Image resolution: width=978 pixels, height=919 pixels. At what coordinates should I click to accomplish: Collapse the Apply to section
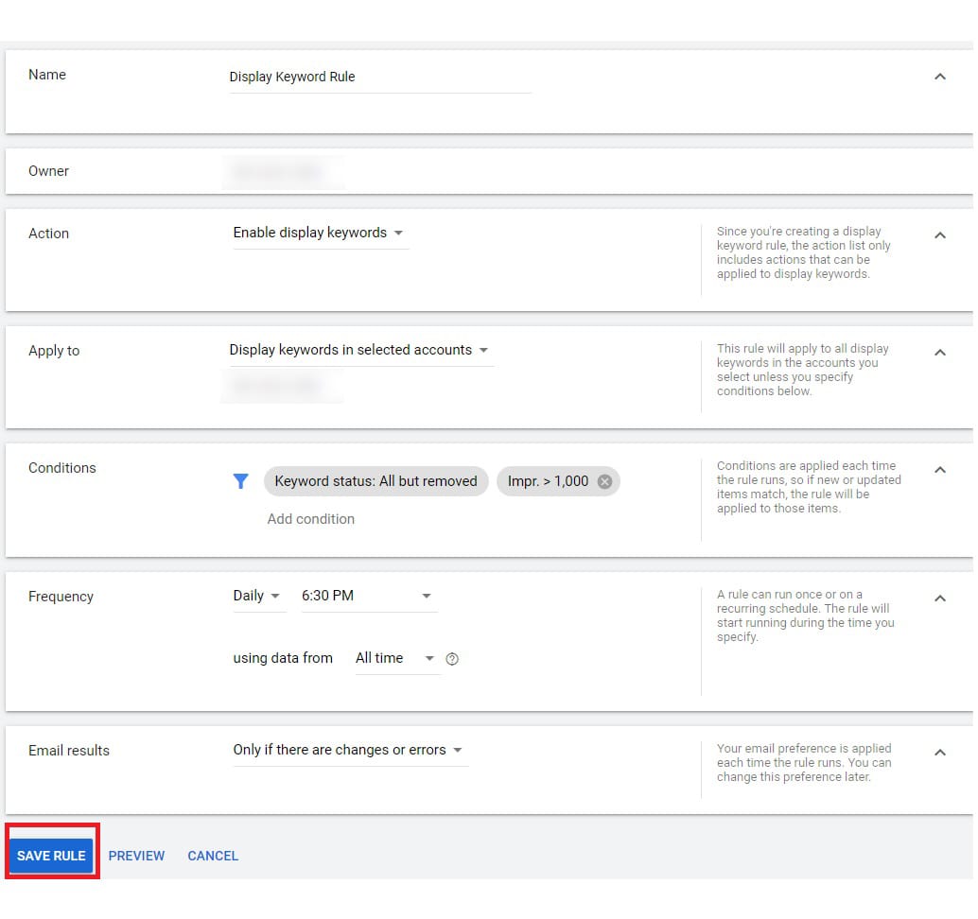[x=939, y=353]
